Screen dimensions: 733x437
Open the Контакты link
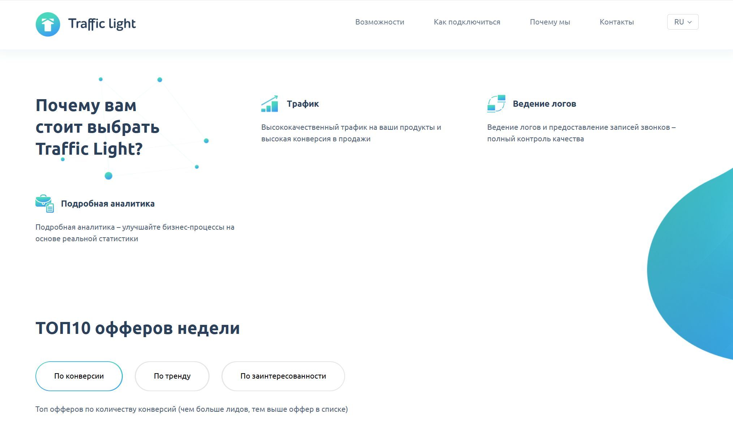coord(616,22)
